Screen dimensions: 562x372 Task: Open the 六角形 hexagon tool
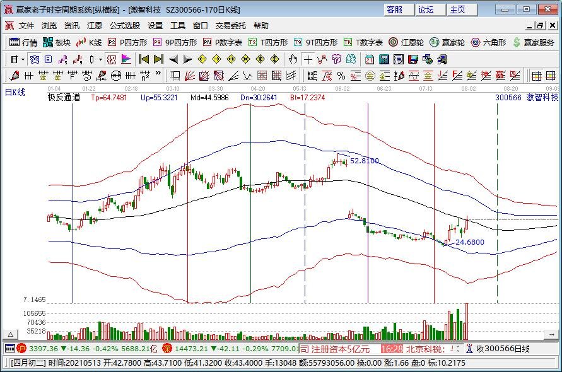(488, 42)
